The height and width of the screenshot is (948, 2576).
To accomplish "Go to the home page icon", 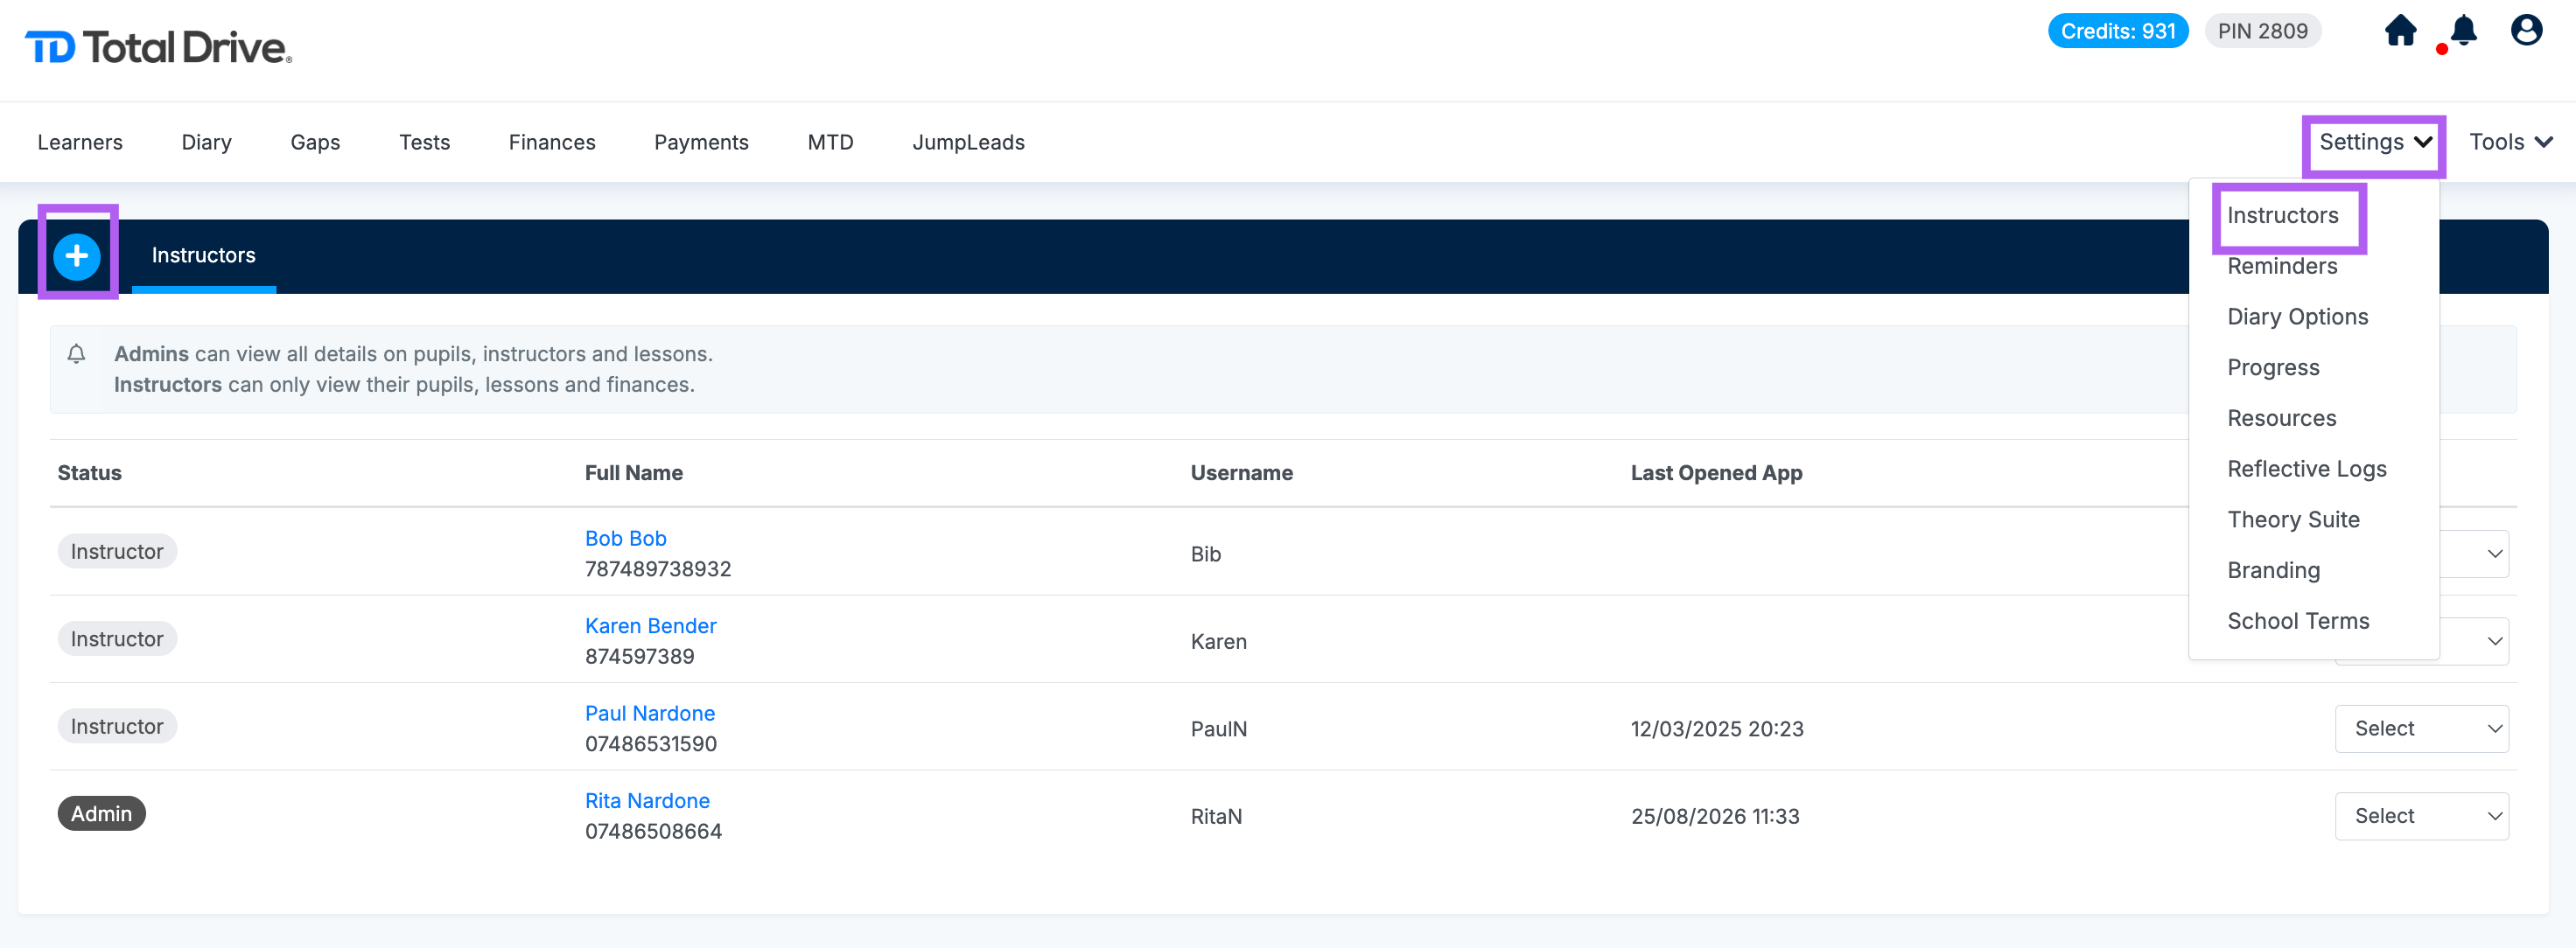I will point(2400,31).
